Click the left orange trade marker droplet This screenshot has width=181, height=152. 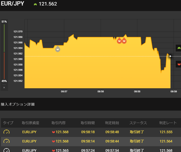[x=119, y=41]
